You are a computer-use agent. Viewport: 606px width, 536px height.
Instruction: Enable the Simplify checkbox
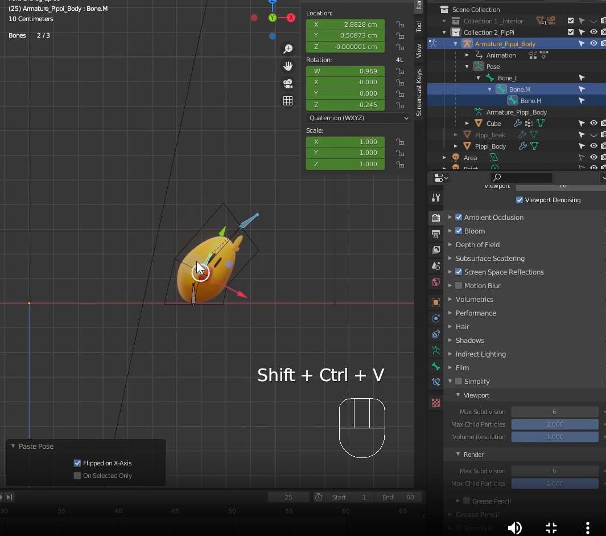tap(459, 381)
